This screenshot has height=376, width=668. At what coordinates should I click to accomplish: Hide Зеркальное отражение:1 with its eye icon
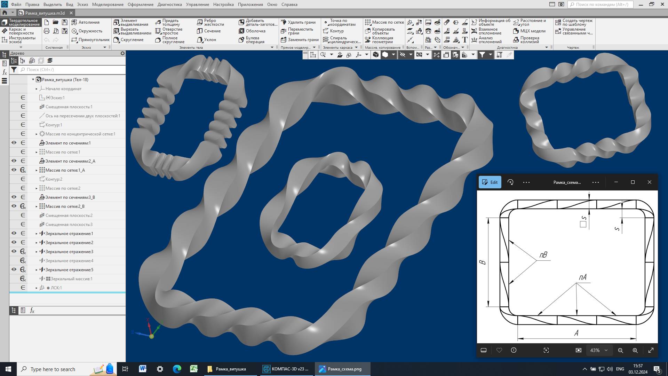click(14, 233)
